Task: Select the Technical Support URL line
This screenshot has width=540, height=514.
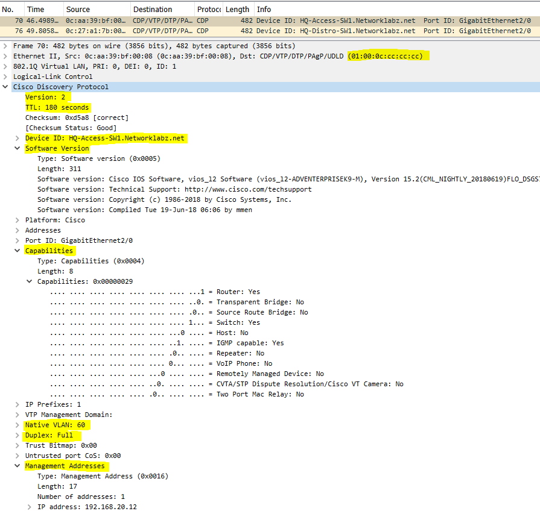Action: (x=174, y=190)
